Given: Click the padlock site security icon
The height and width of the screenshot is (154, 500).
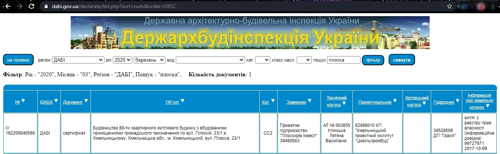Looking at the screenshot, I should coord(45,6).
